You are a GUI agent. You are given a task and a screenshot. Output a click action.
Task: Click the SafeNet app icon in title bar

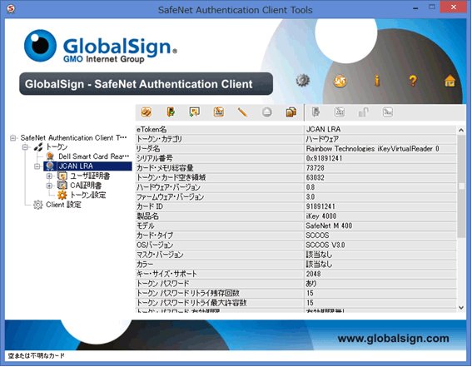[x=11, y=9]
